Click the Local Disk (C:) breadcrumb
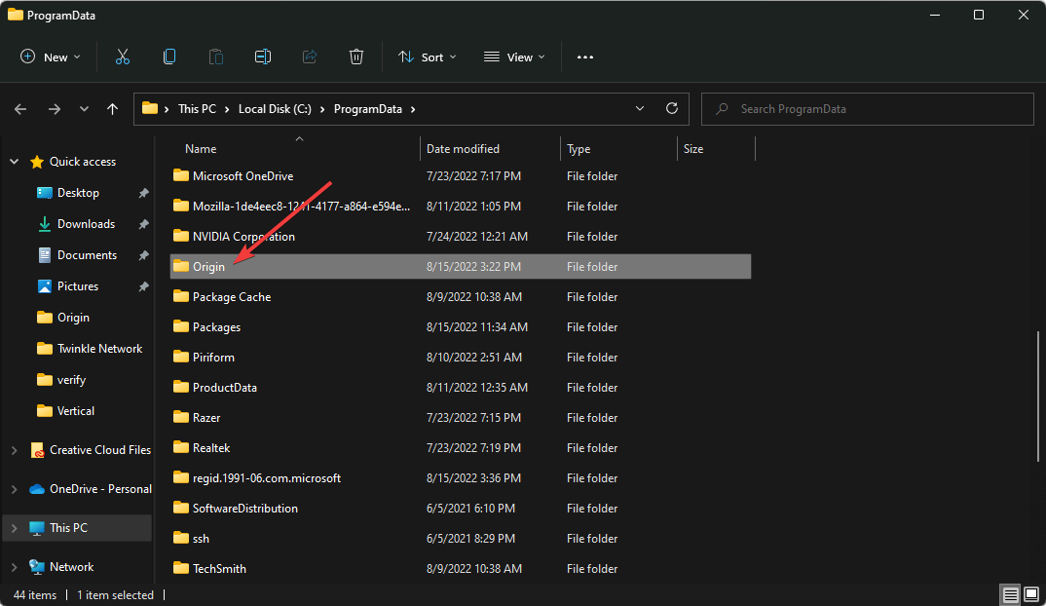This screenshot has width=1046, height=606. [274, 109]
